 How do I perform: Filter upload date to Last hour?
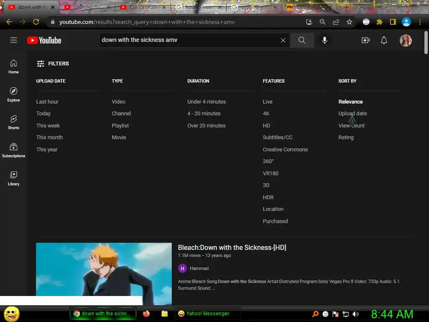[47, 101]
